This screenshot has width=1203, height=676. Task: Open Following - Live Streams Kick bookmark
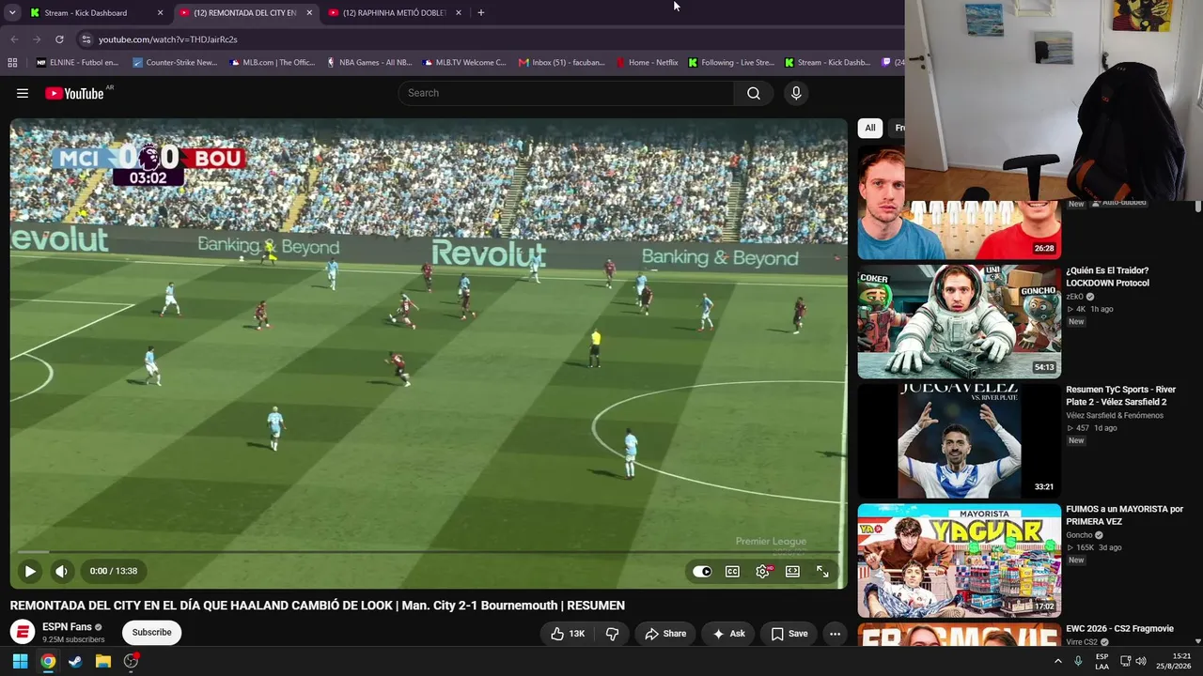[x=731, y=63]
